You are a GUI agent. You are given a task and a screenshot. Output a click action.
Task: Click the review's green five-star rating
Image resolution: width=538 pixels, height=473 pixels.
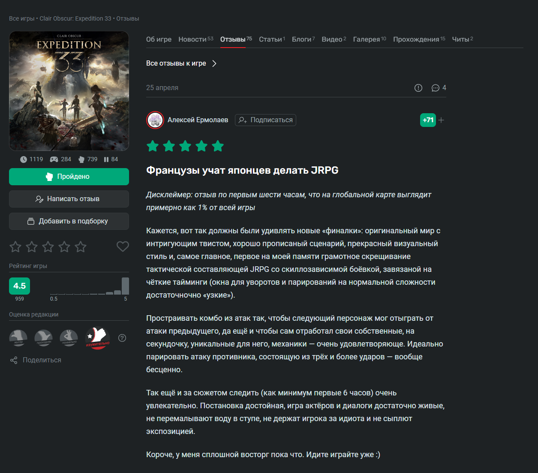(x=185, y=146)
